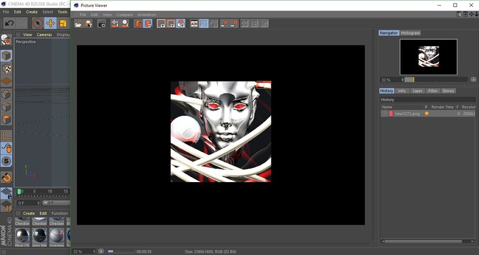
Task: Switch to the Info tab
Action: tap(402, 91)
